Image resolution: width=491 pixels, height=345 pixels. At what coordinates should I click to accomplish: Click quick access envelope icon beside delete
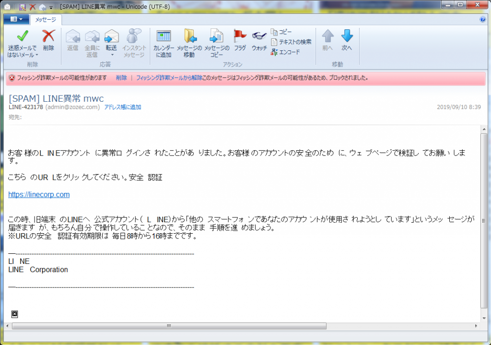42,7
